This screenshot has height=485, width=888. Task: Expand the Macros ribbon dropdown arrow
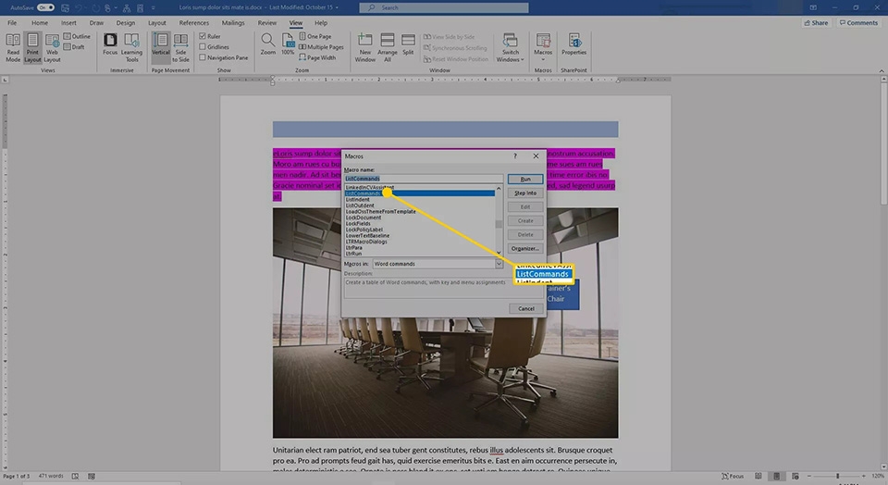(543, 59)
